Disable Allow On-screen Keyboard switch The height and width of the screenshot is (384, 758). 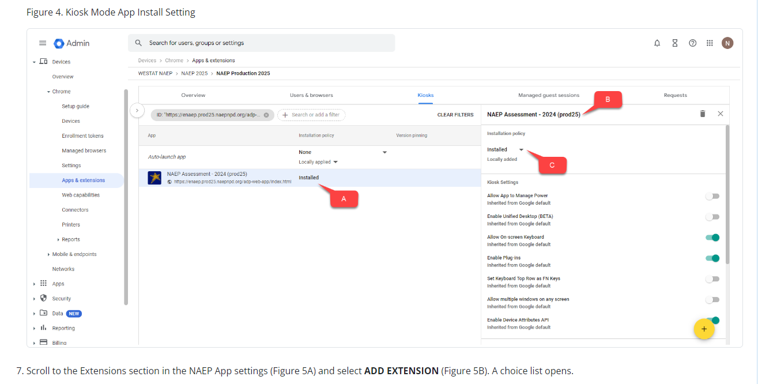click(712, 238)
